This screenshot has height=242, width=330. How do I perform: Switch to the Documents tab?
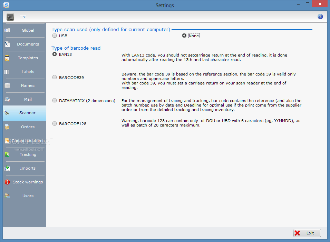click(x=25, y=44)
